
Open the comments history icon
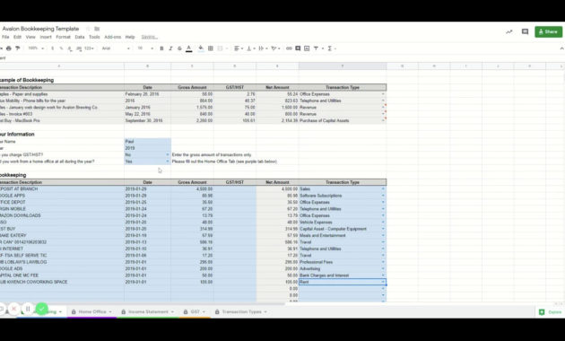point(525,31)
